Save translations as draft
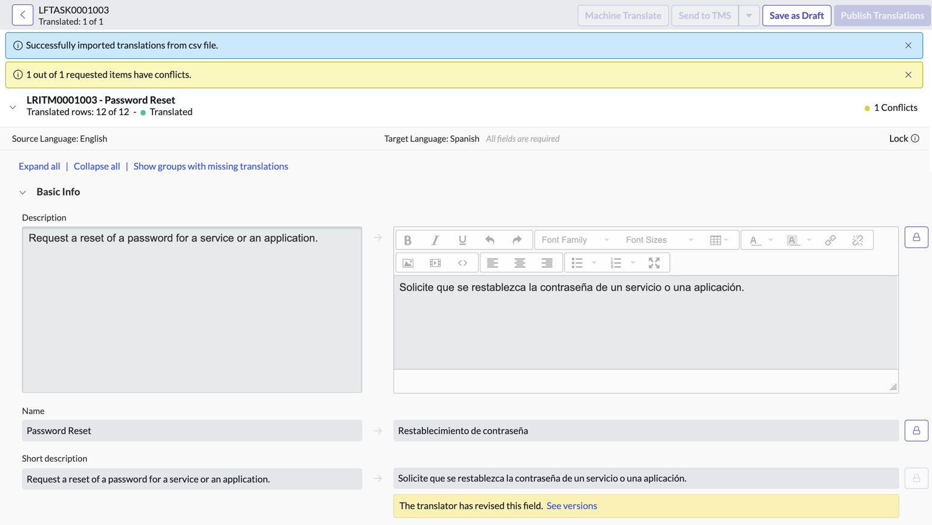This screenshot has width=932, height=525. pos(796,16)
